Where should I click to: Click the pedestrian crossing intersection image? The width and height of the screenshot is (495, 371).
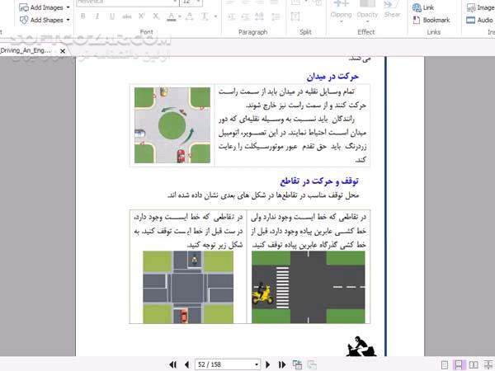[x=308, y=287]
